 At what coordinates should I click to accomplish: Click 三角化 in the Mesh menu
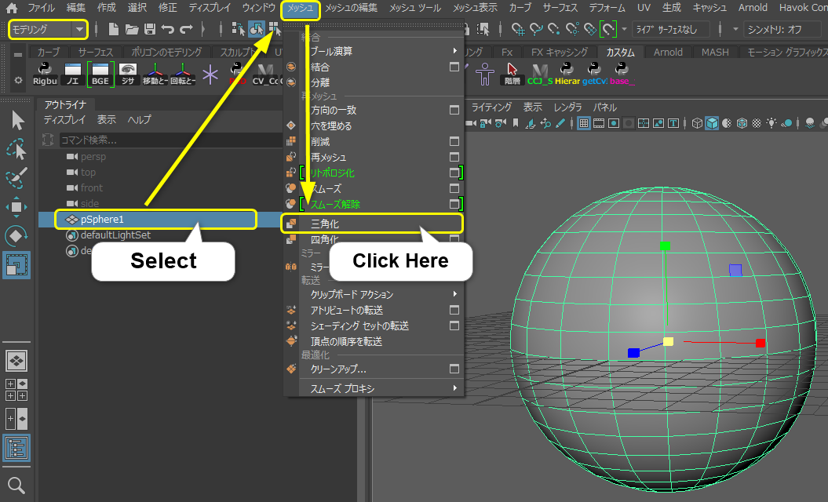pos(326,224)
